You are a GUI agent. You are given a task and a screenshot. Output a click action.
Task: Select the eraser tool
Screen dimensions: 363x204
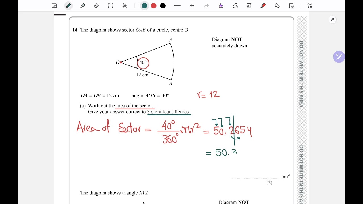click(96, 6)
